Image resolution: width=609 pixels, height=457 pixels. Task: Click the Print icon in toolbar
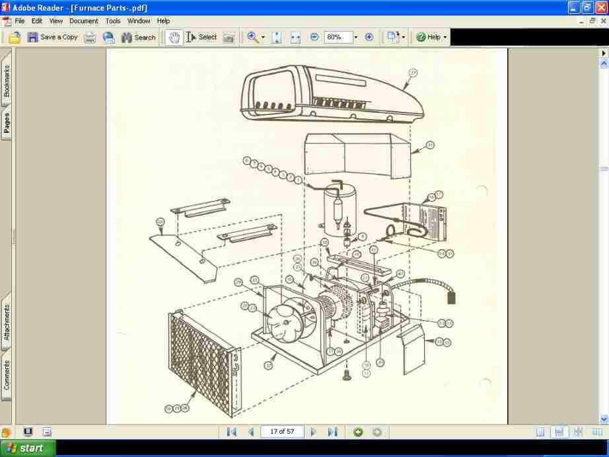[90, 38]
